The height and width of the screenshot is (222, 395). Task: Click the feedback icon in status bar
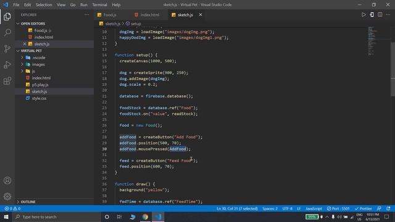379,208
